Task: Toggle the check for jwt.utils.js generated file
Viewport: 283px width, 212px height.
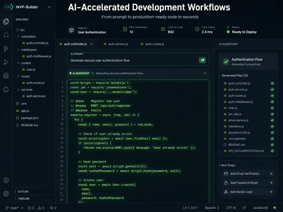Action: pyautogui.click(x=272, y=114)
